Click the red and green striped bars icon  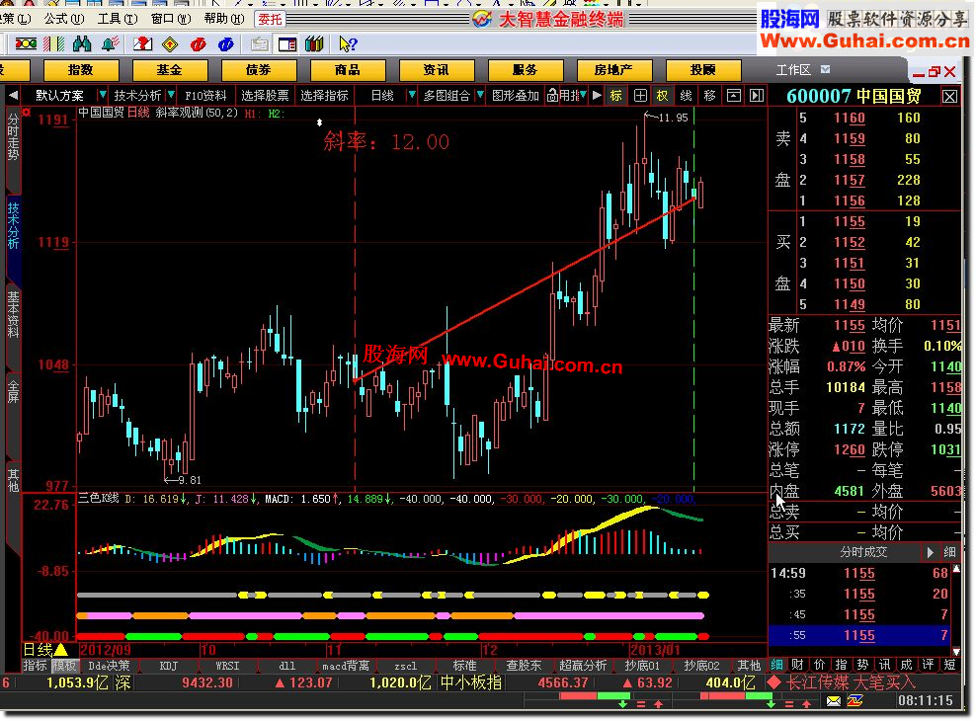pyautogui.click(x=54, y=44)
